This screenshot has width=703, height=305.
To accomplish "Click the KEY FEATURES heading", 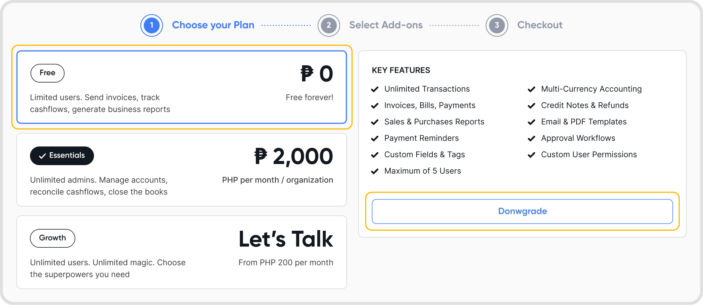I will [x=401, y=71].
